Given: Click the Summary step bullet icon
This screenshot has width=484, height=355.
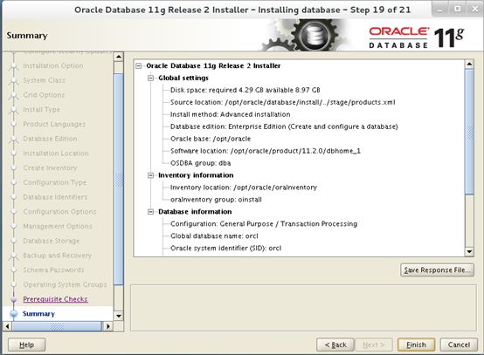Looking at the screenshot, I should pyautogui.click(x=14, y=314).
